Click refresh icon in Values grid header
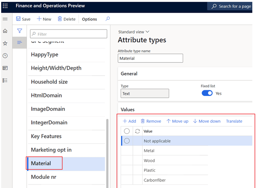The height and width of the screenshot is (188, 258). coord(137,131)
